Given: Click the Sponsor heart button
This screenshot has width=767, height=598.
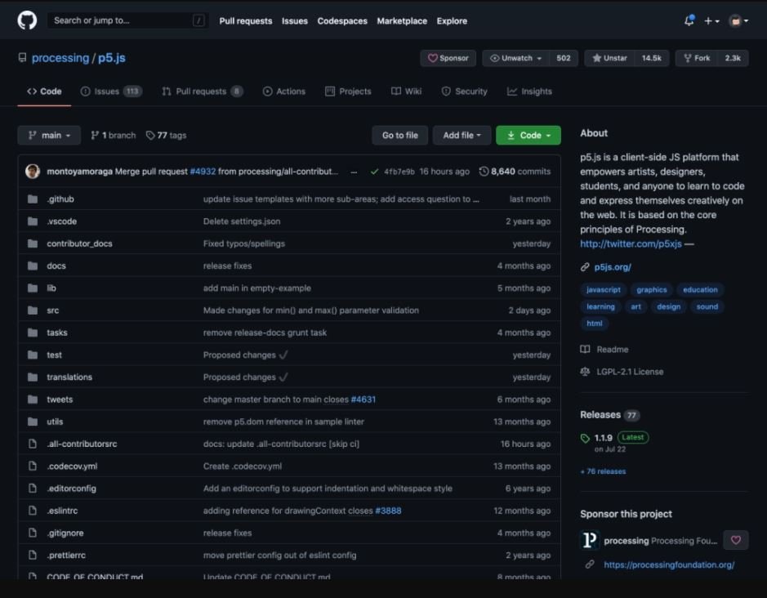Looking at the screenshot, I should [448, 58].
